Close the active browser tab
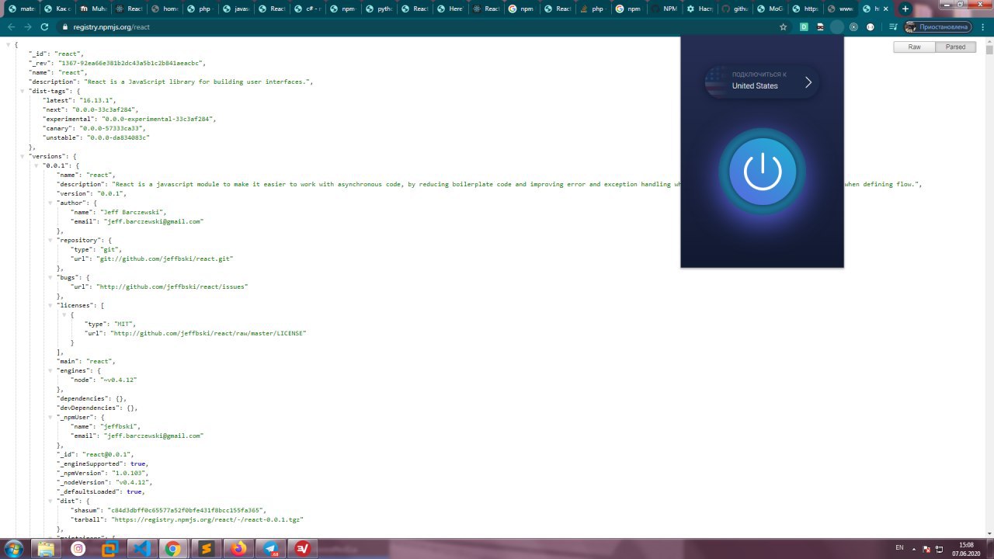Screen dimensions: 994x559 point(887,9)
